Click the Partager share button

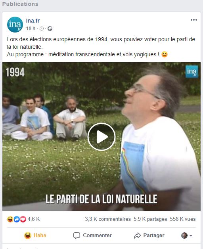tap(149, 236)
